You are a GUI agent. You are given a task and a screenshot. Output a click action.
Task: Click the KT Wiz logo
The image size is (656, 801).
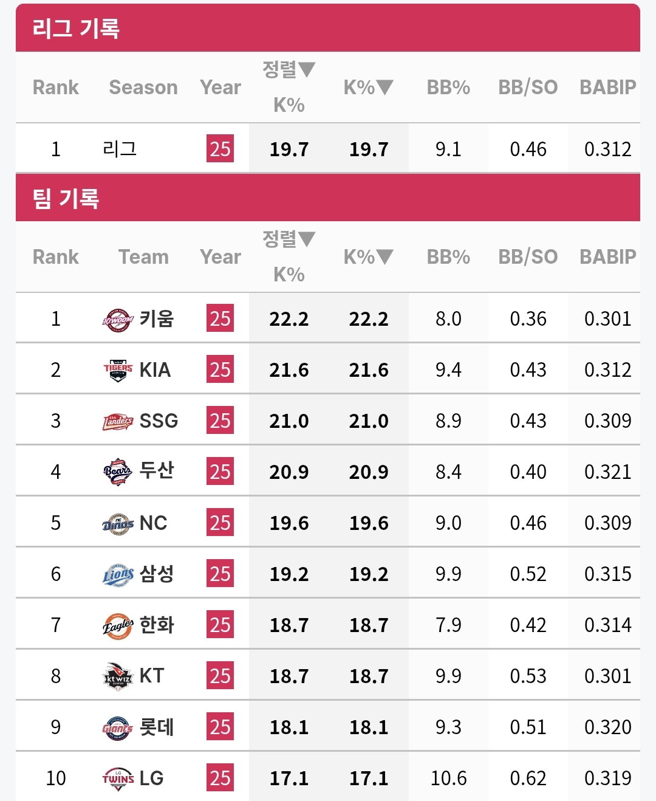point(118,676)
